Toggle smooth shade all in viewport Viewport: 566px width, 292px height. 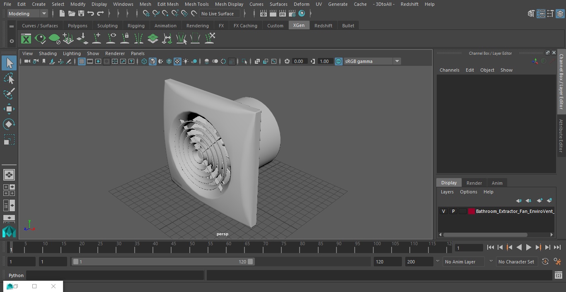(x=152, y=61)
